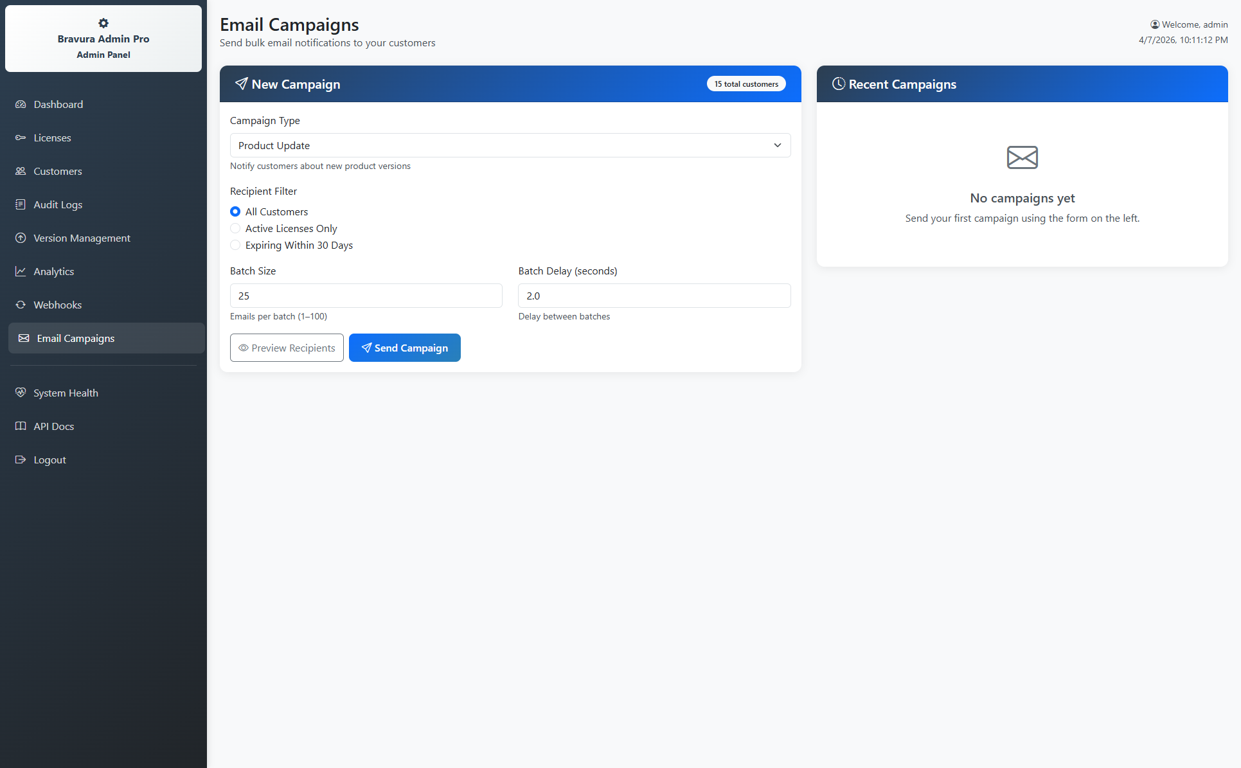Click the 15 total customers badge
1241x768 pixels.
[746, 84]
